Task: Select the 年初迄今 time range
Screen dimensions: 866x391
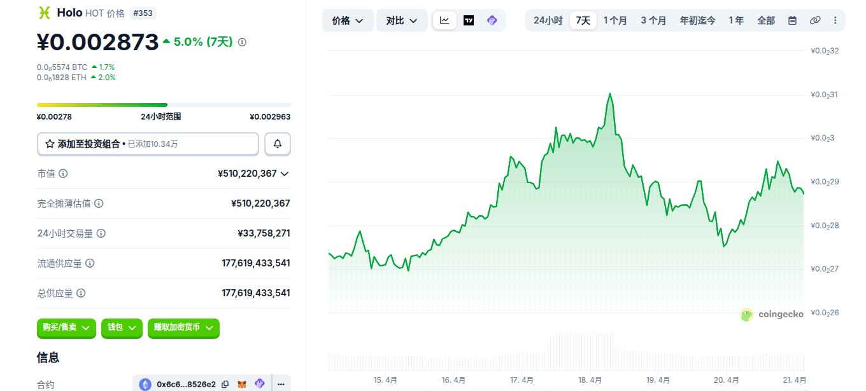Action: (697, 20)
